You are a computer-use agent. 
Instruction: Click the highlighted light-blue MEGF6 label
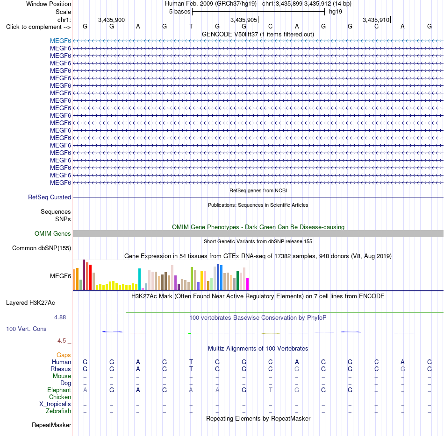pos(60,41)
